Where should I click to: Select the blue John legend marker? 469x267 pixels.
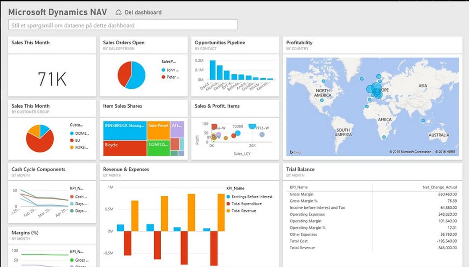pos(163,70)
